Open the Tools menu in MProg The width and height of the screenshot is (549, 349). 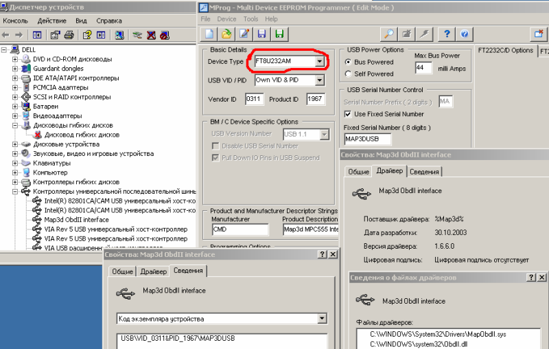[250, 19]
